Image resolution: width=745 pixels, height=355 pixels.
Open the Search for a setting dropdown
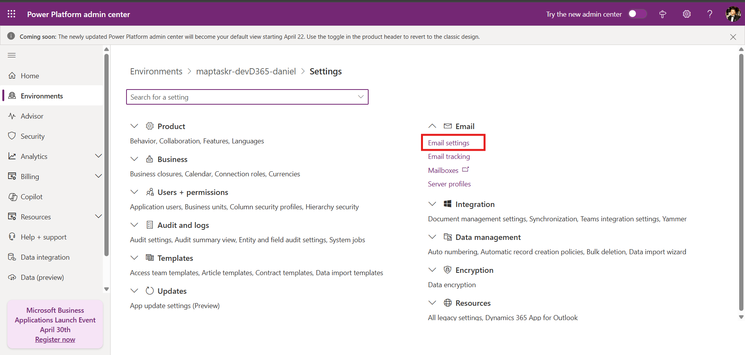point(360,97)
